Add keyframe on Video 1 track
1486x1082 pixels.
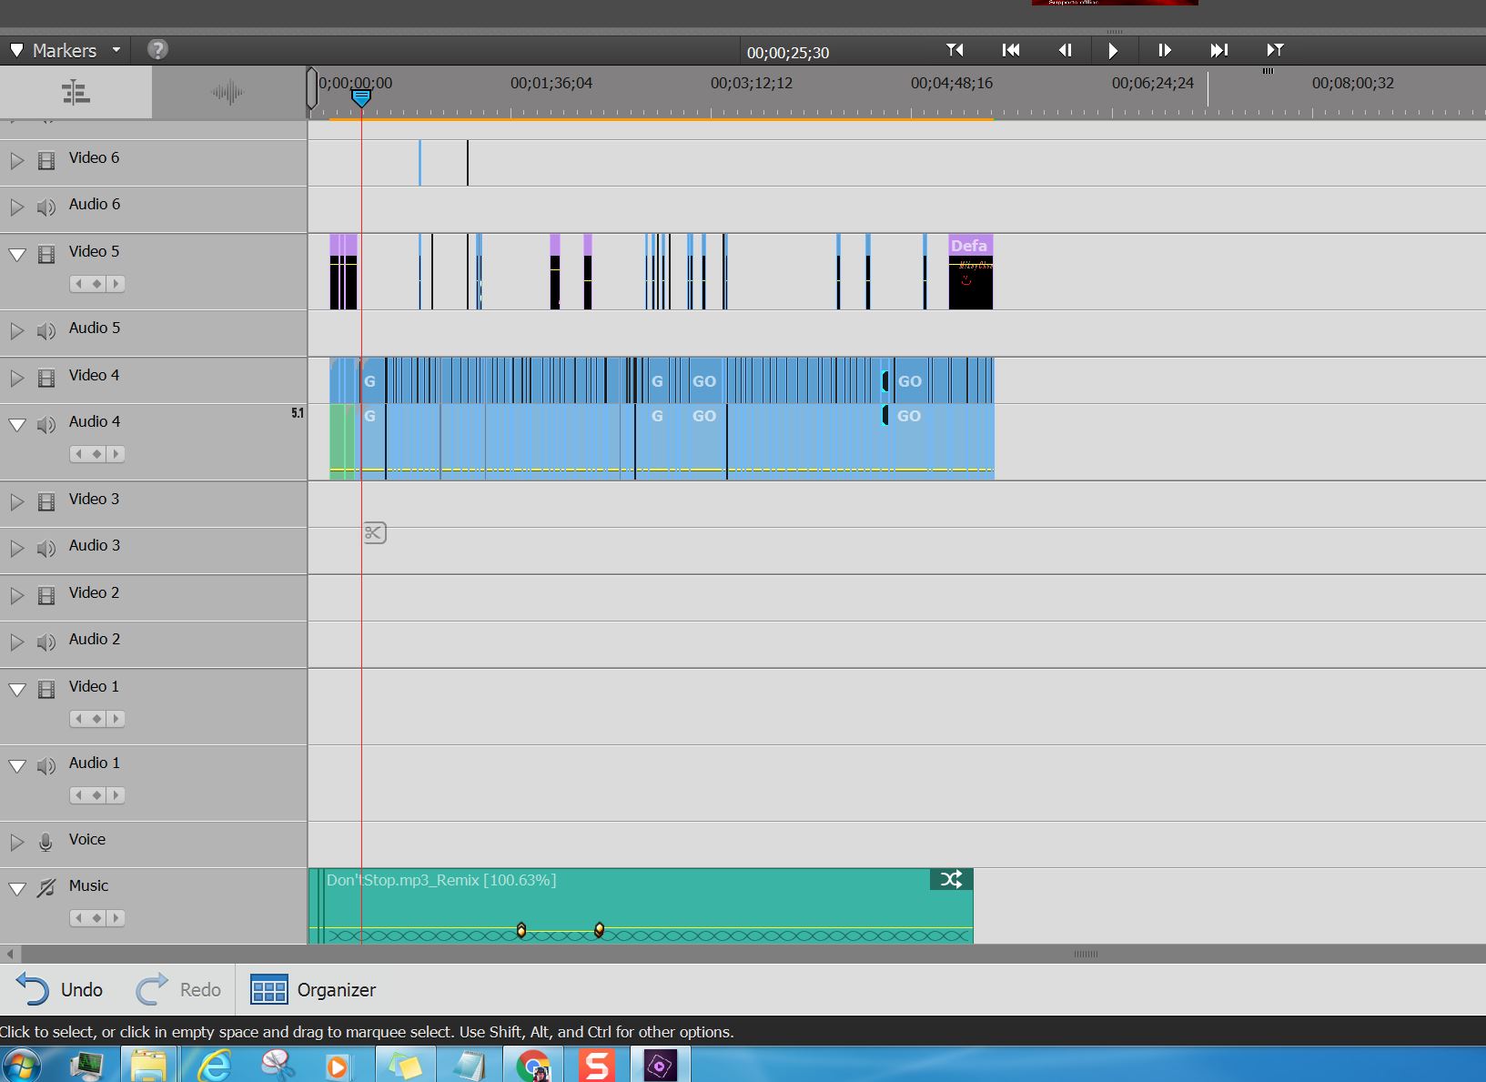click(96, 719)
